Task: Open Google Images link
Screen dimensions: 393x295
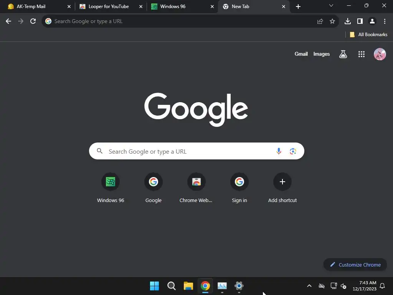Action: pos(322,54)
